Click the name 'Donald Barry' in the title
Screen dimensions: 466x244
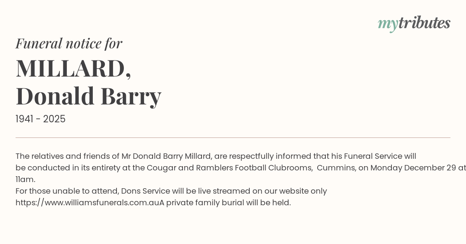pos(88,96)
